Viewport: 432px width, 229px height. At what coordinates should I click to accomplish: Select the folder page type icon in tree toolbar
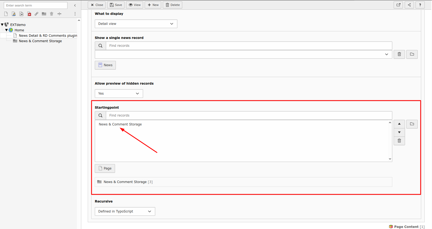44,14
